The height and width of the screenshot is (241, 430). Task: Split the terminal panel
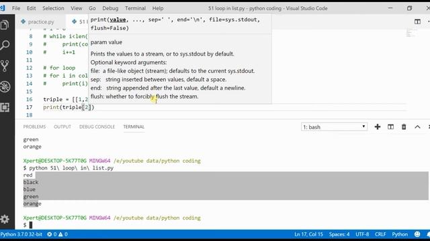click(x=390, y=127)
